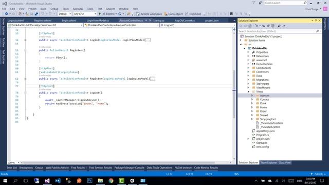
Task: Click the Restore workspace button
Action: [149, 14]
